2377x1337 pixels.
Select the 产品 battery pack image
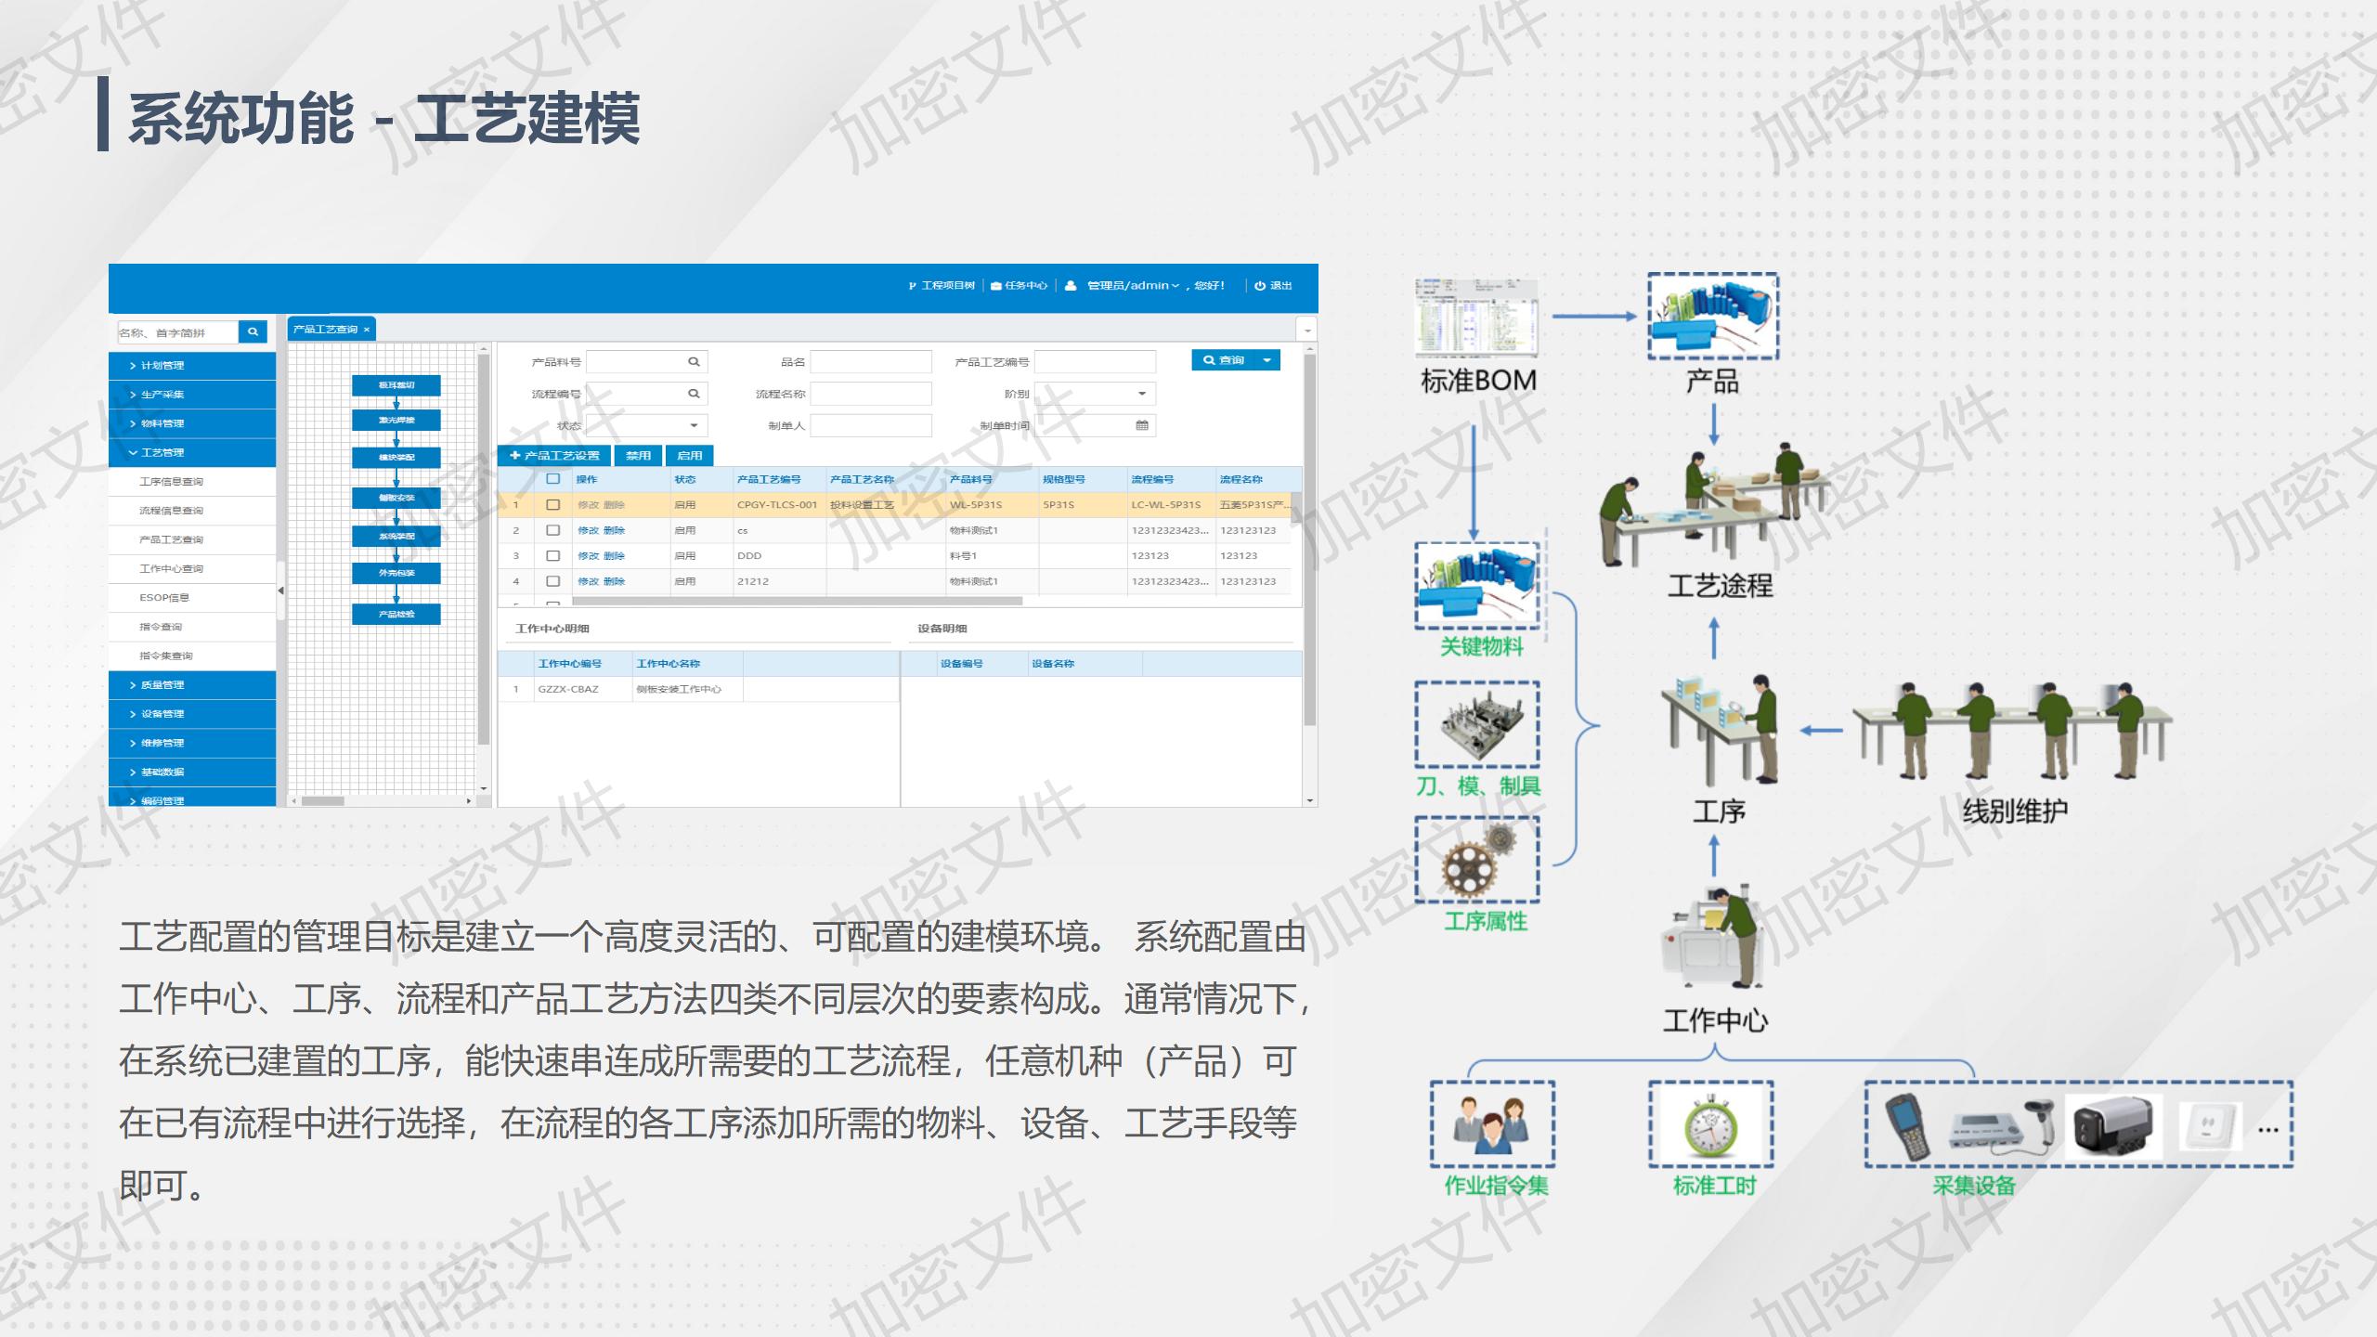(1713, 317)
